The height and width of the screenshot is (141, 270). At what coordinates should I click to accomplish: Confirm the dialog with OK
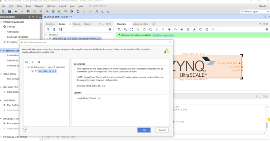pos(144,130)
